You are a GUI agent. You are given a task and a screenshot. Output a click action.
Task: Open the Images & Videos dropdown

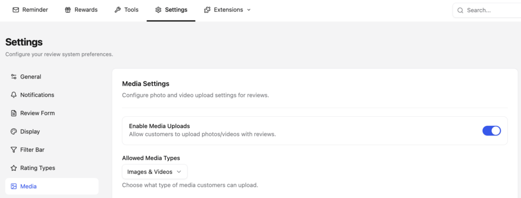point(155,172)
